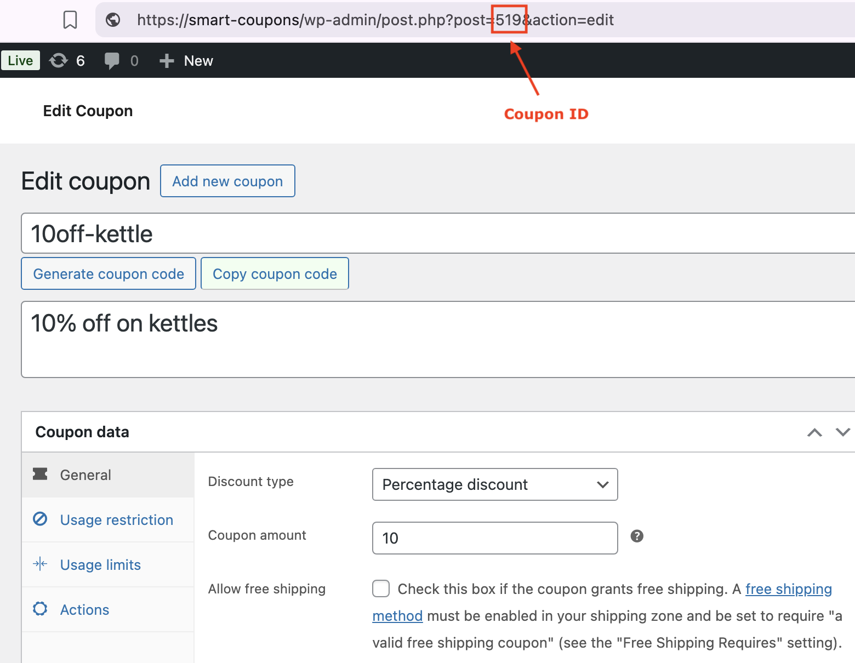Move Coupon data panel up arrow
The height and width of the screenshot is (663, 855).
click(x=814, y=432)
